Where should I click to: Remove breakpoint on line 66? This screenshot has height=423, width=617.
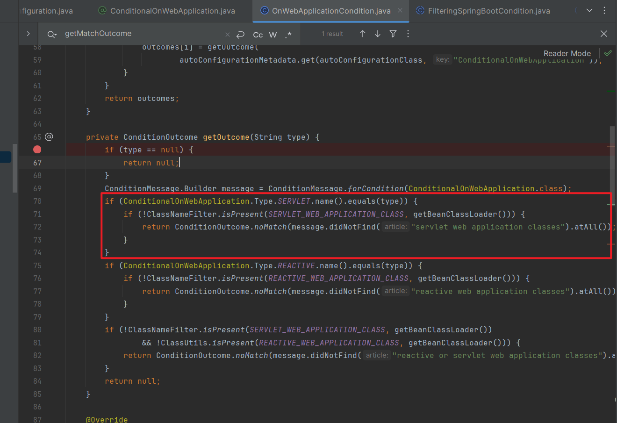[x=37, y=150]
